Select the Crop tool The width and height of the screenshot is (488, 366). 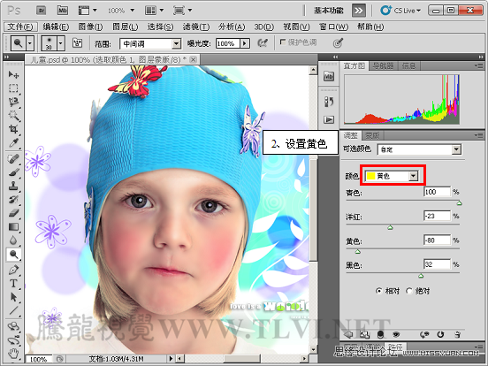click(13, 129)
